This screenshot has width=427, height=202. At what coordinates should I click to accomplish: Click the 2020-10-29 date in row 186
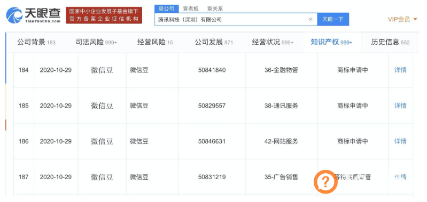point(56,141)
